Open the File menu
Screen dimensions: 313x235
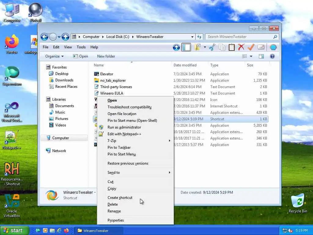[46, 47]
